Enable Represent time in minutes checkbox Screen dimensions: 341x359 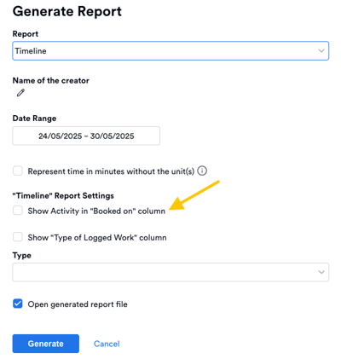point(18,171)
